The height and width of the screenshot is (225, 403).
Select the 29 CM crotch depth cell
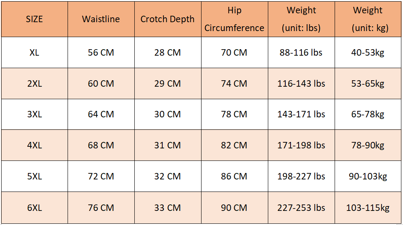(168, 83)
